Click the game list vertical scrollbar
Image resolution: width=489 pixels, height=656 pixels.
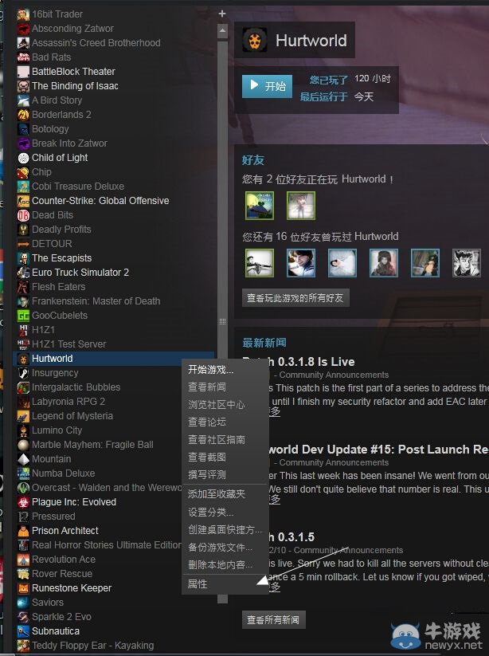[222, 175]
